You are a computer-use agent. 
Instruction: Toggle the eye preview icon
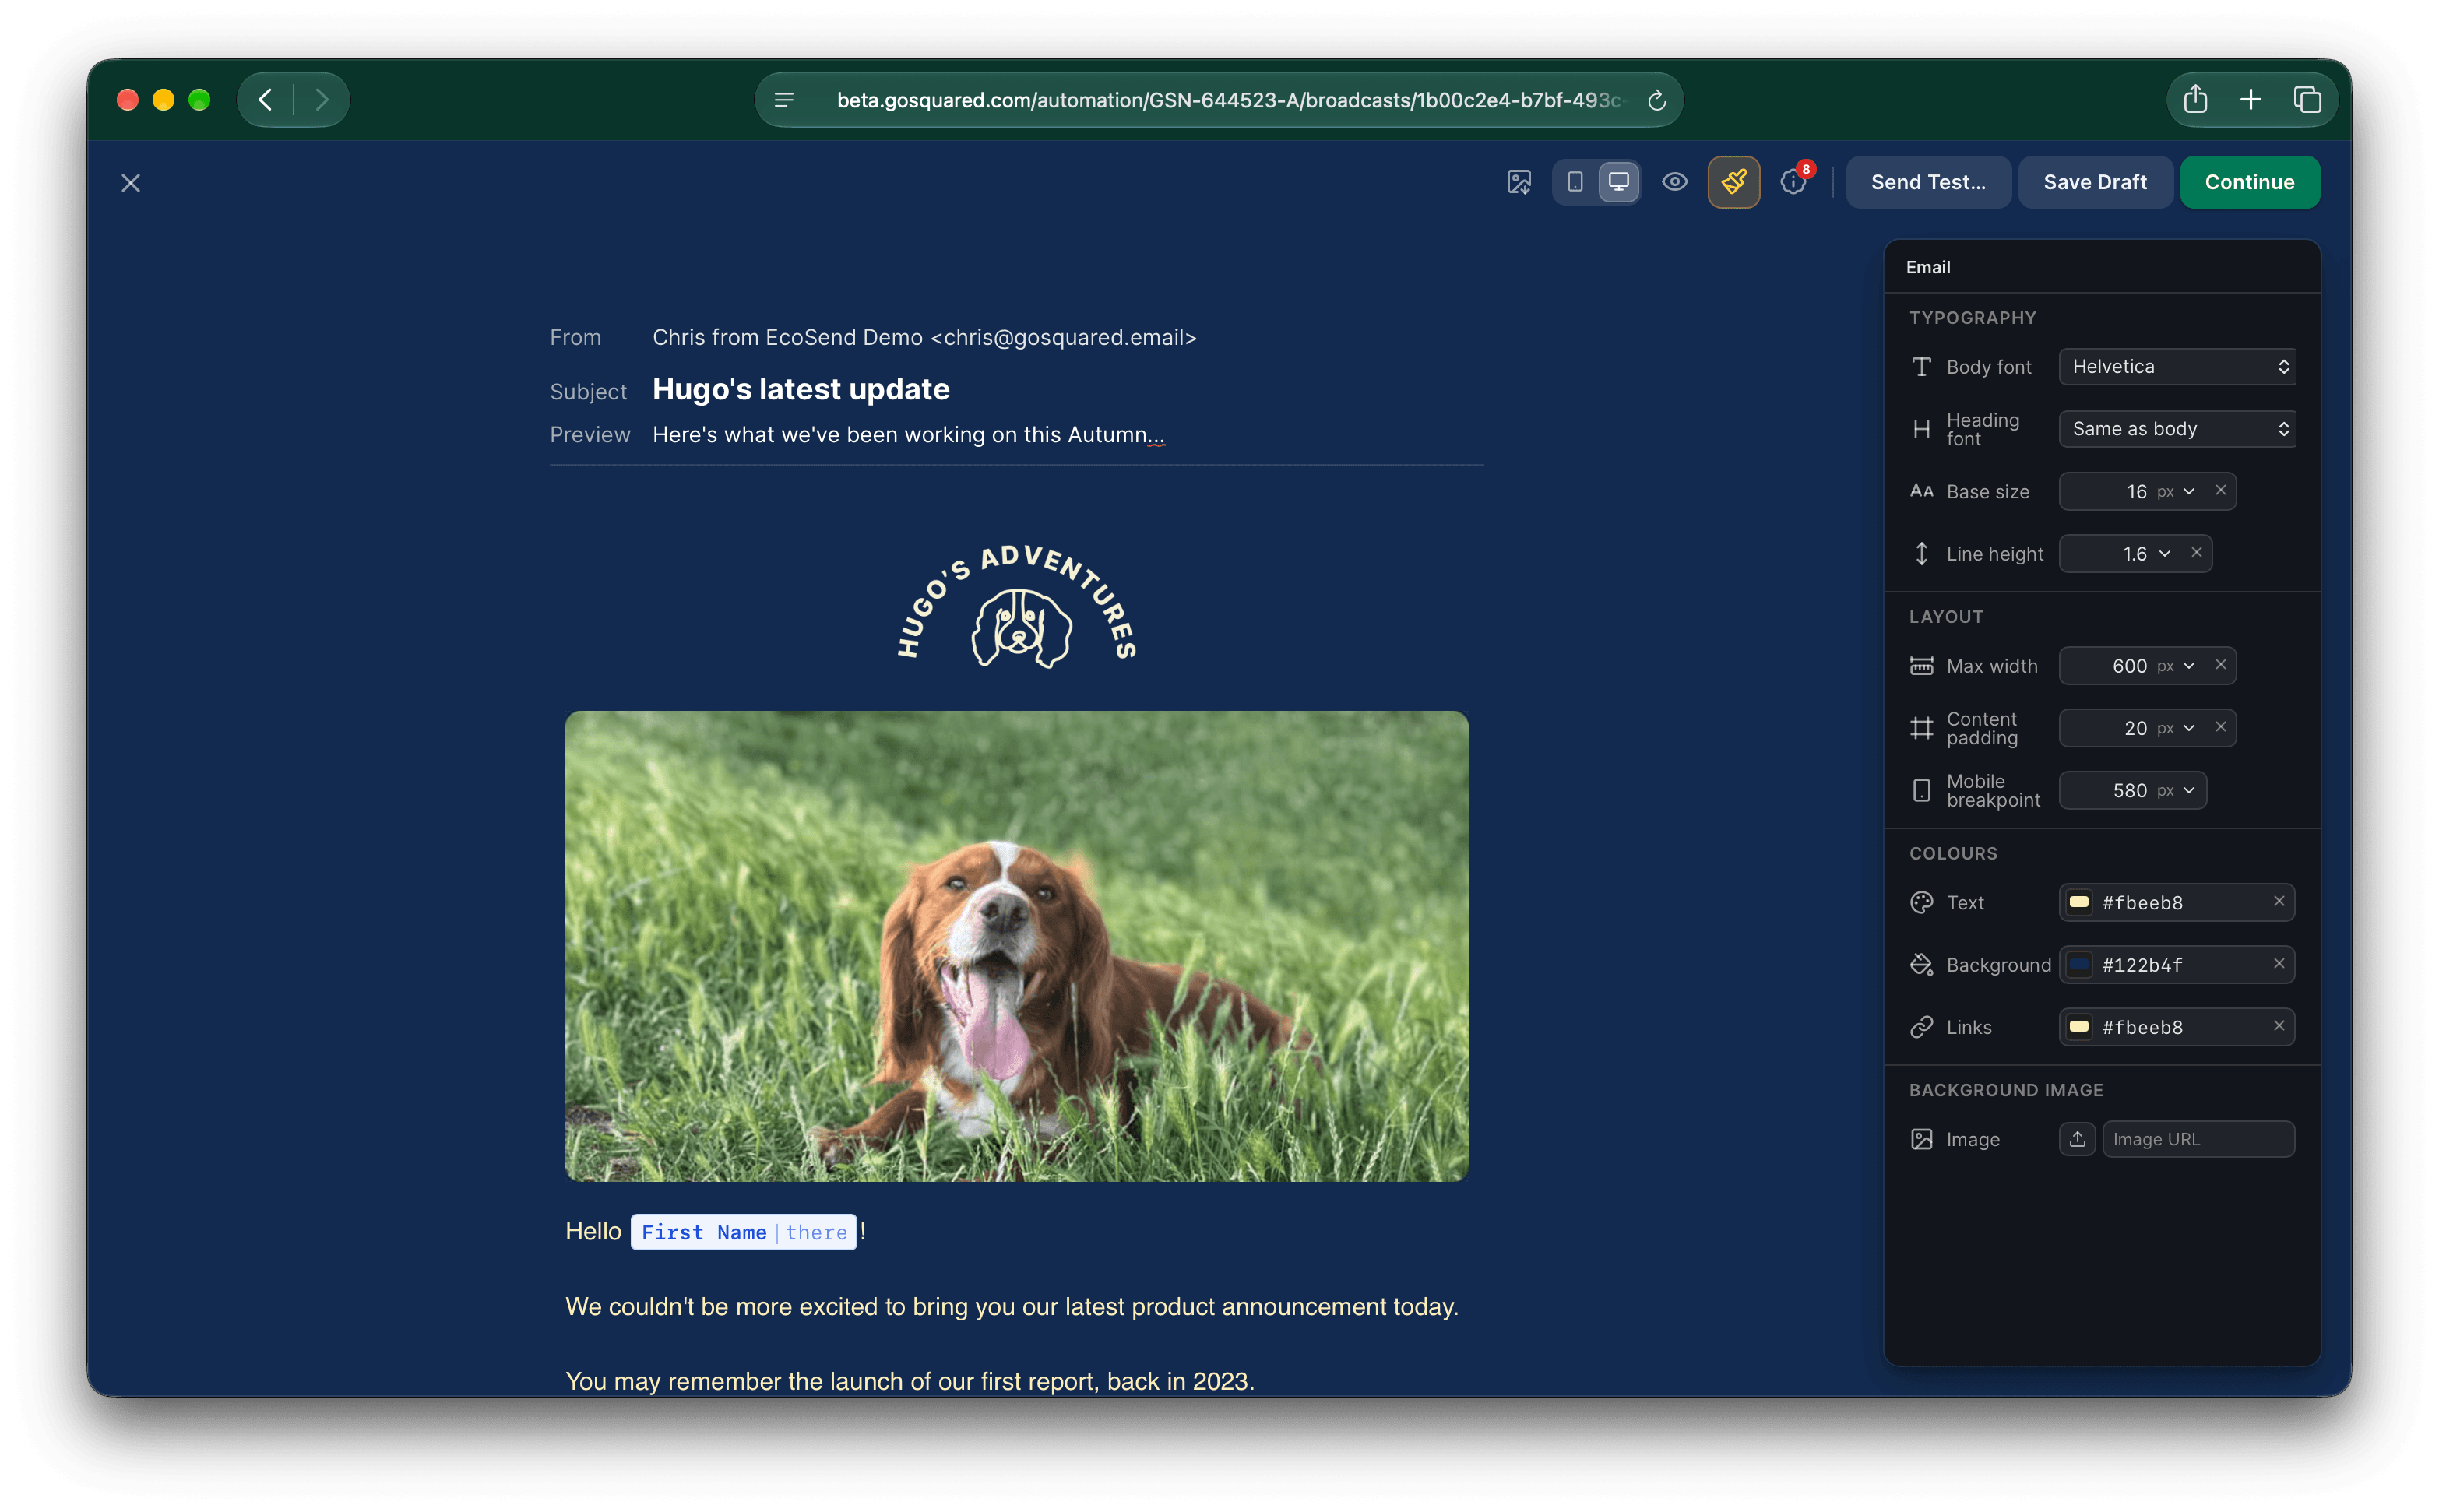click(x=1674, y=182)
